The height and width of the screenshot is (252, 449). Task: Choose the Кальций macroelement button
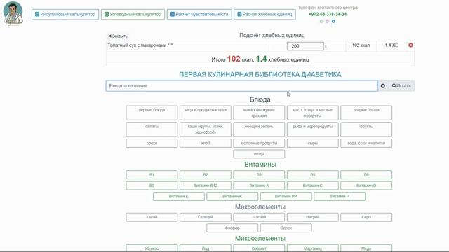point(206,217)
